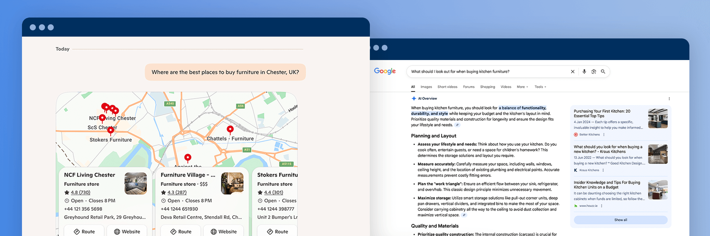Open 'Insider Knowledge and Tips' source link

607,185
